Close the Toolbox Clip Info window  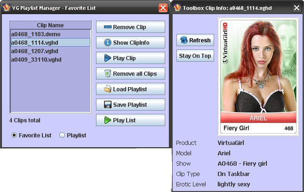click(296, 8)
